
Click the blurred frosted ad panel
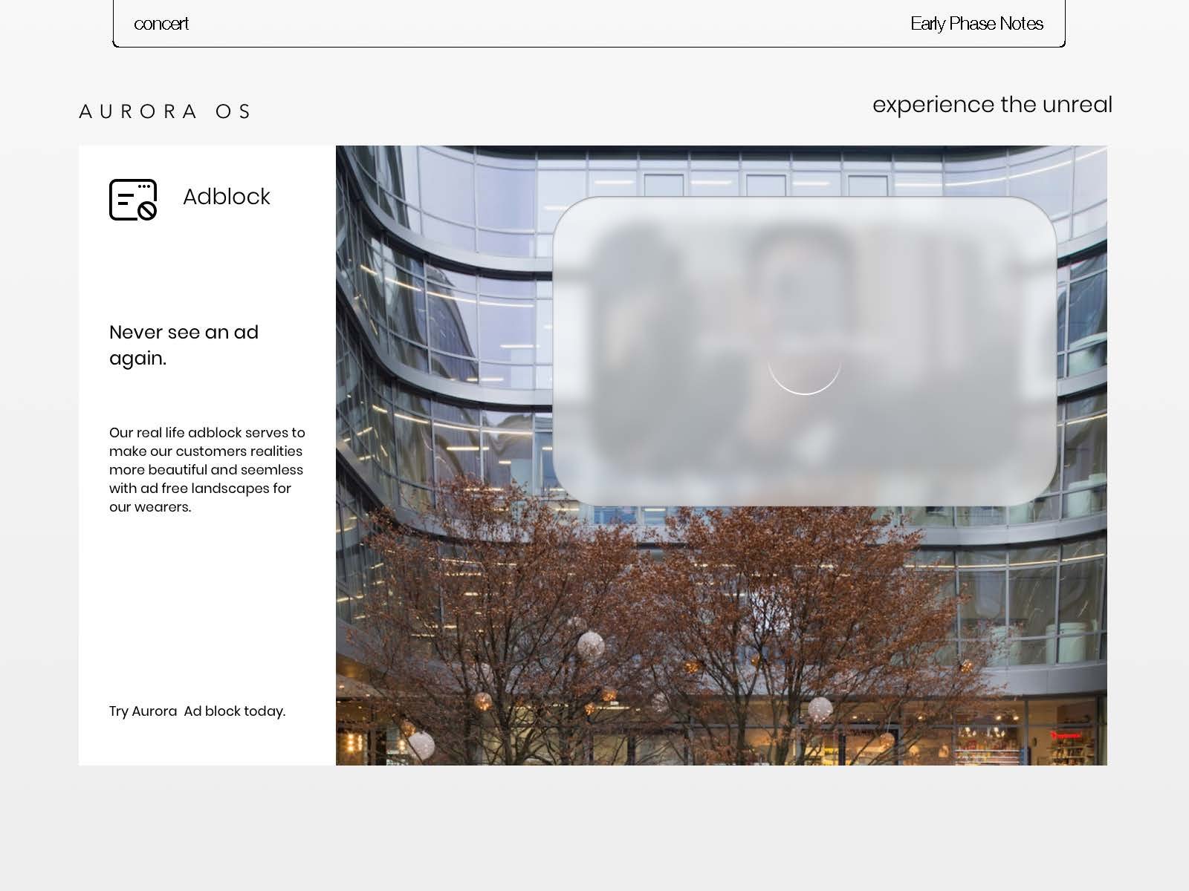[x=804, y=351]
